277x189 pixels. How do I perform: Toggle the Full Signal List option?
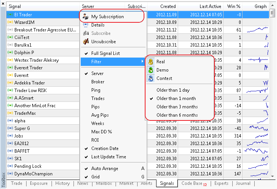pyautogui.click(x=105, y=53)
